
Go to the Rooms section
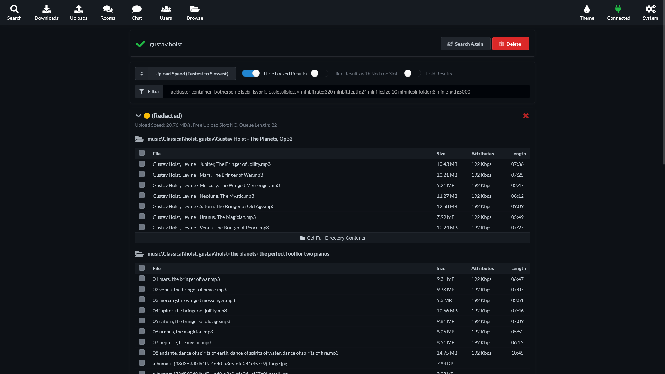(108, 12)
